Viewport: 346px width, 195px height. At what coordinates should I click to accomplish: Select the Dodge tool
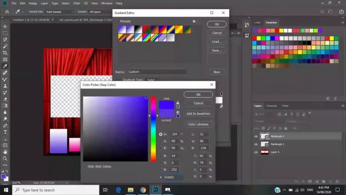5,119
